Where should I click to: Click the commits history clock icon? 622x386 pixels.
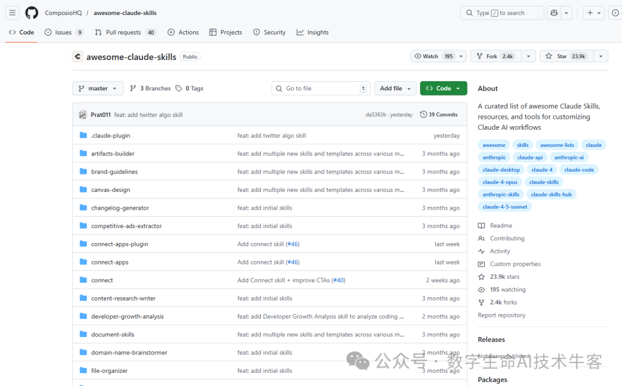tap(423, 114)
